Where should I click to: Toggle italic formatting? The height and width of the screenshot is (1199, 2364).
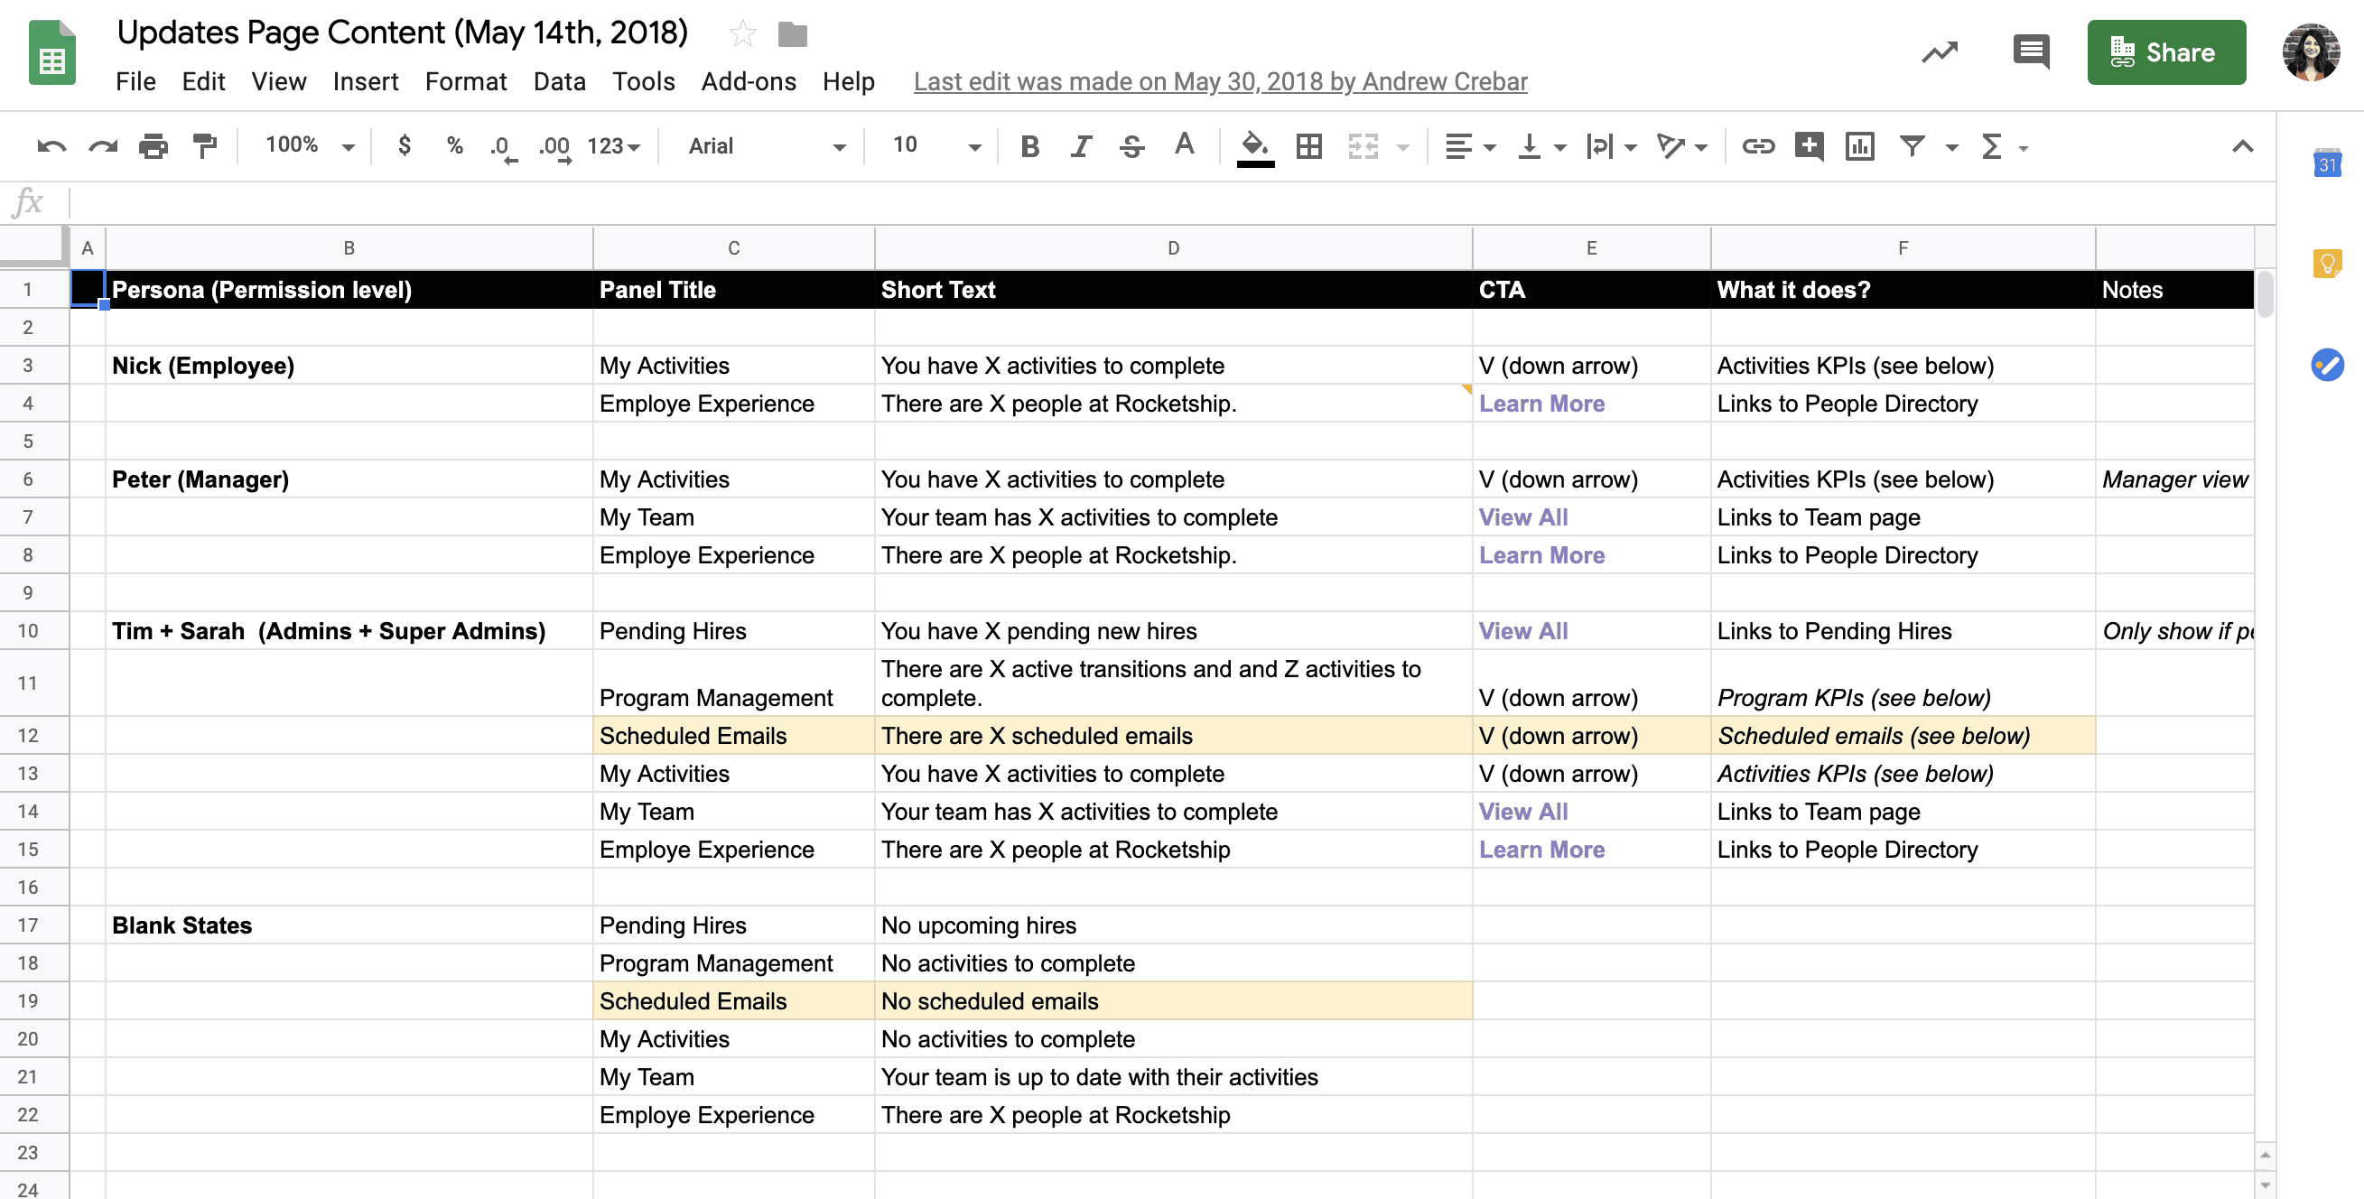click(1081, 146)
